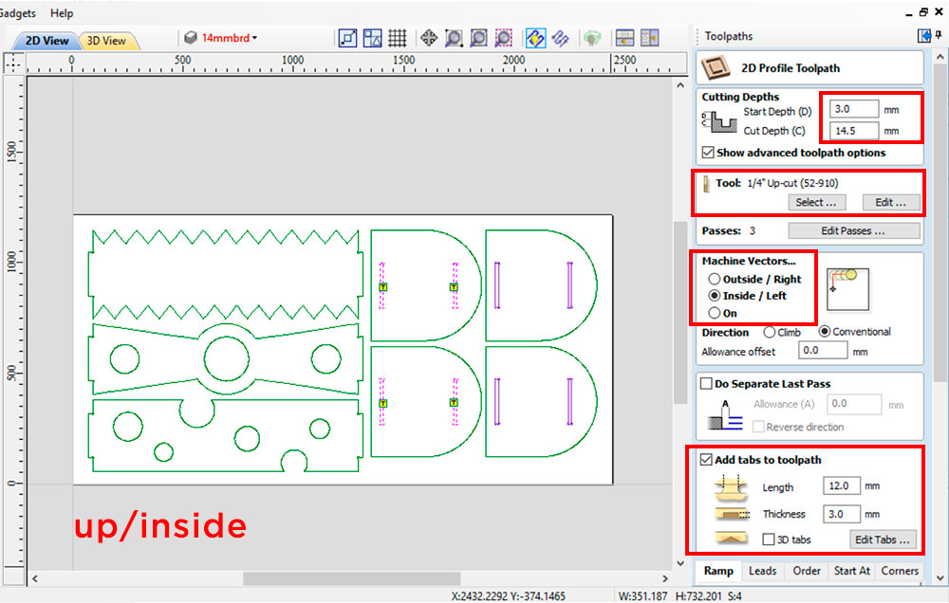Open the Order tab

point(806,571)
